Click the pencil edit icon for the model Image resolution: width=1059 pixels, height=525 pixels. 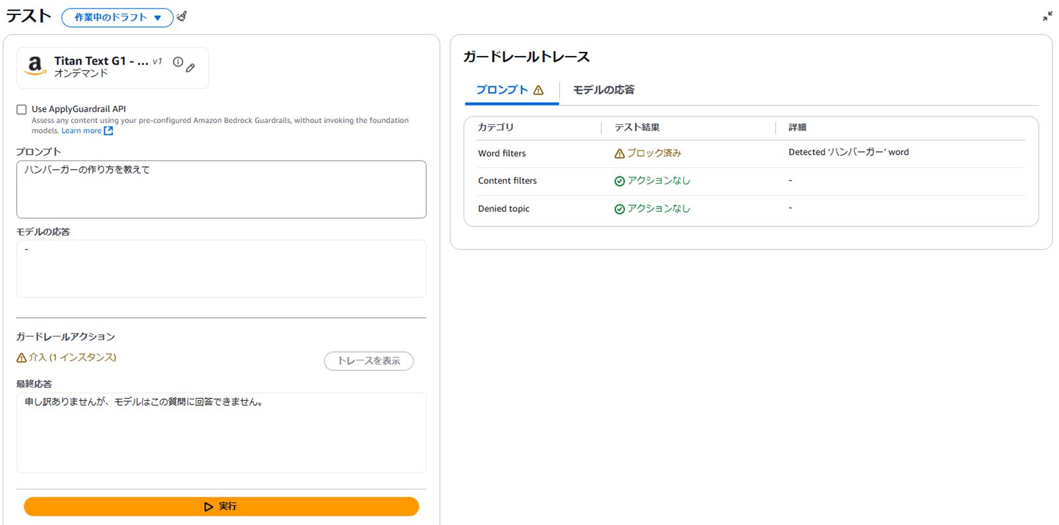click(x=190, y=68)
